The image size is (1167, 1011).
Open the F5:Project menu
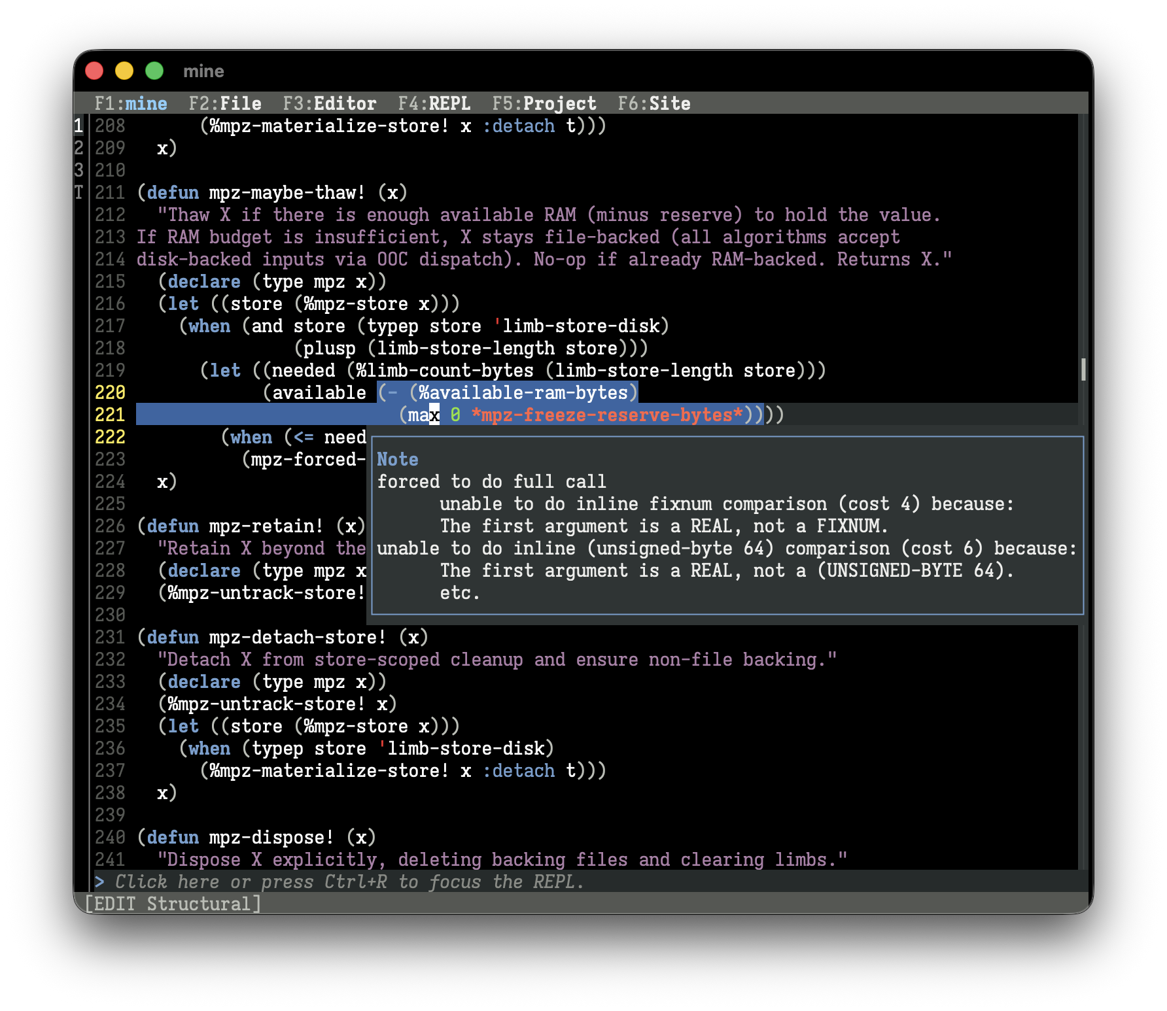click(x=544, y=103)
